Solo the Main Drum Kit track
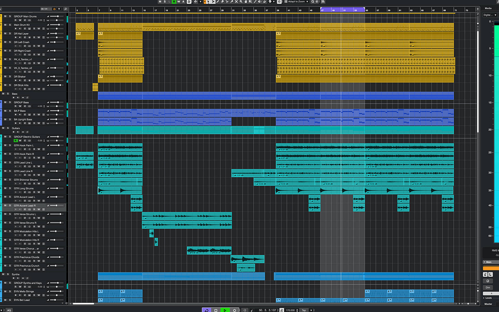The height and width of the screenshot is (312, 499). 10,25
